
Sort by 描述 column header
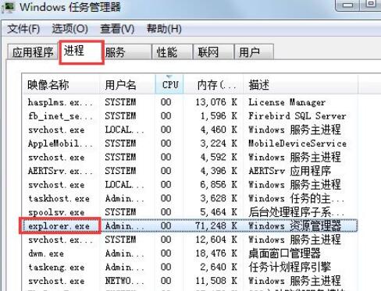click(301, 85)
